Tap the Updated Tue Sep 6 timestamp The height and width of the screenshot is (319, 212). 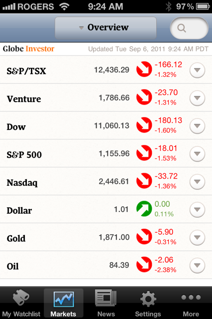[148, 49]
